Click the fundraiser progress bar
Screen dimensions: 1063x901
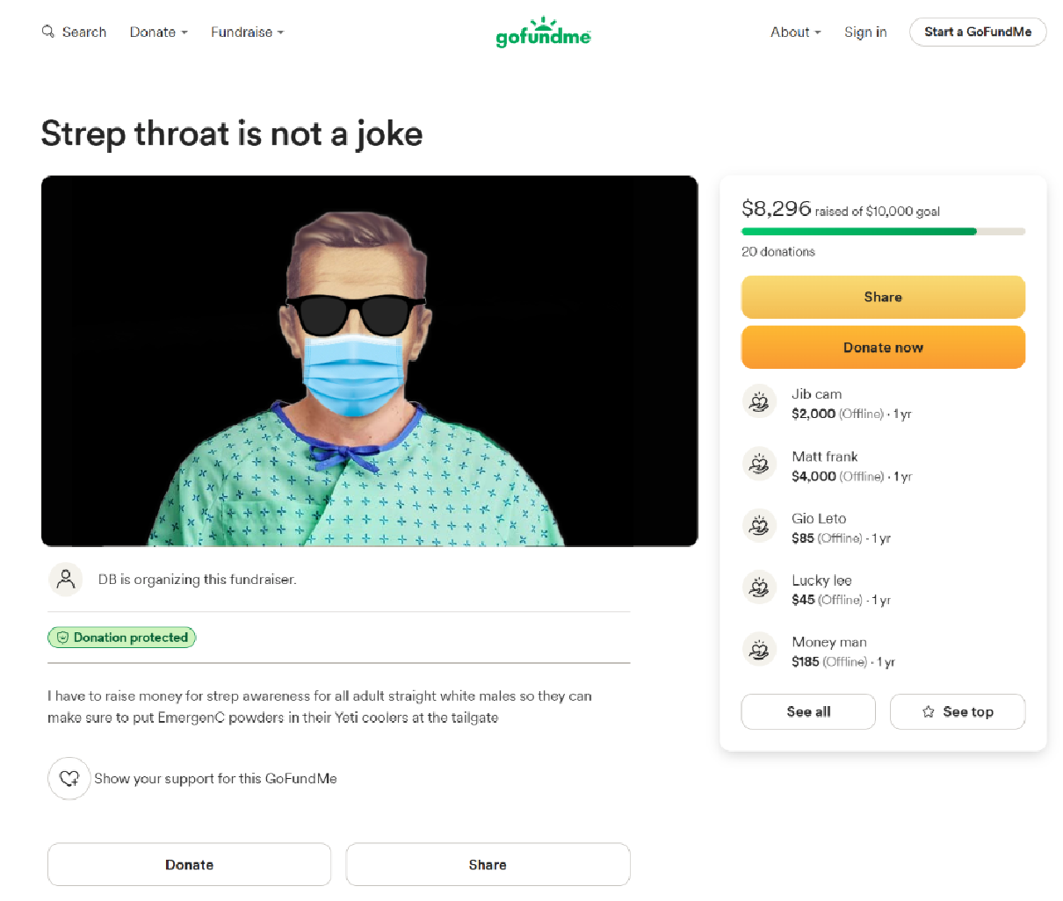tap(883, 231)
